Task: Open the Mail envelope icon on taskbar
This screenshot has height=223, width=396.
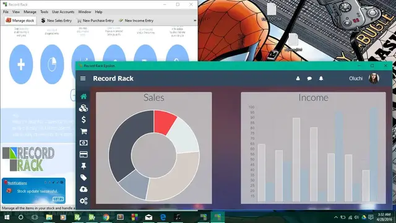Action: [148, 217]
